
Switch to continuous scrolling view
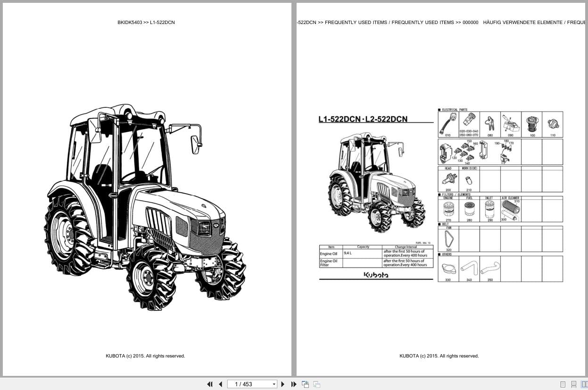(574, 384)
